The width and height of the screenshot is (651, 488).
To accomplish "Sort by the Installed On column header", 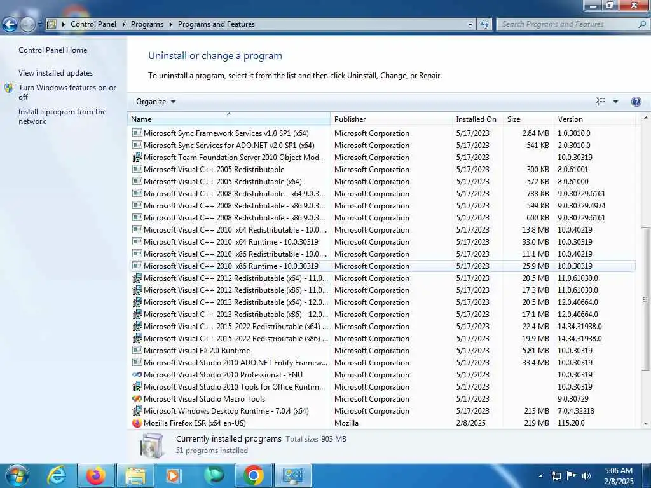I will tap(478, 119).
